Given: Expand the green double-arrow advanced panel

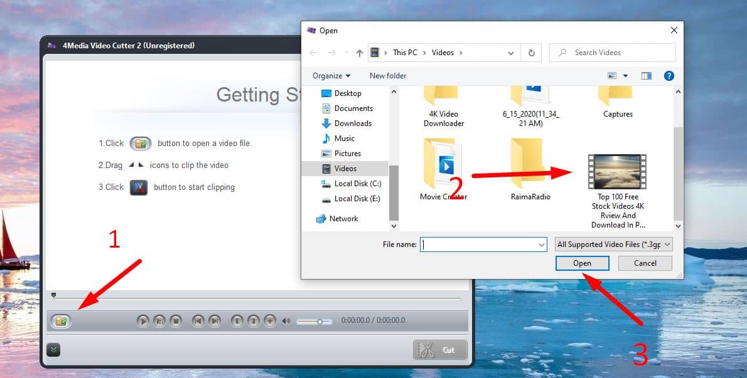Looking at the screenshot, I should pyautogui.click(x=53, y=350).
